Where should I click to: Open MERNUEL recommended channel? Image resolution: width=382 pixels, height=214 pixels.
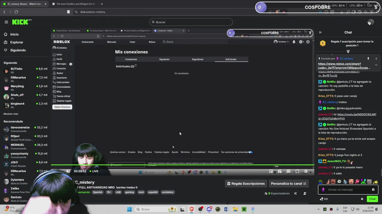(25, 147)
